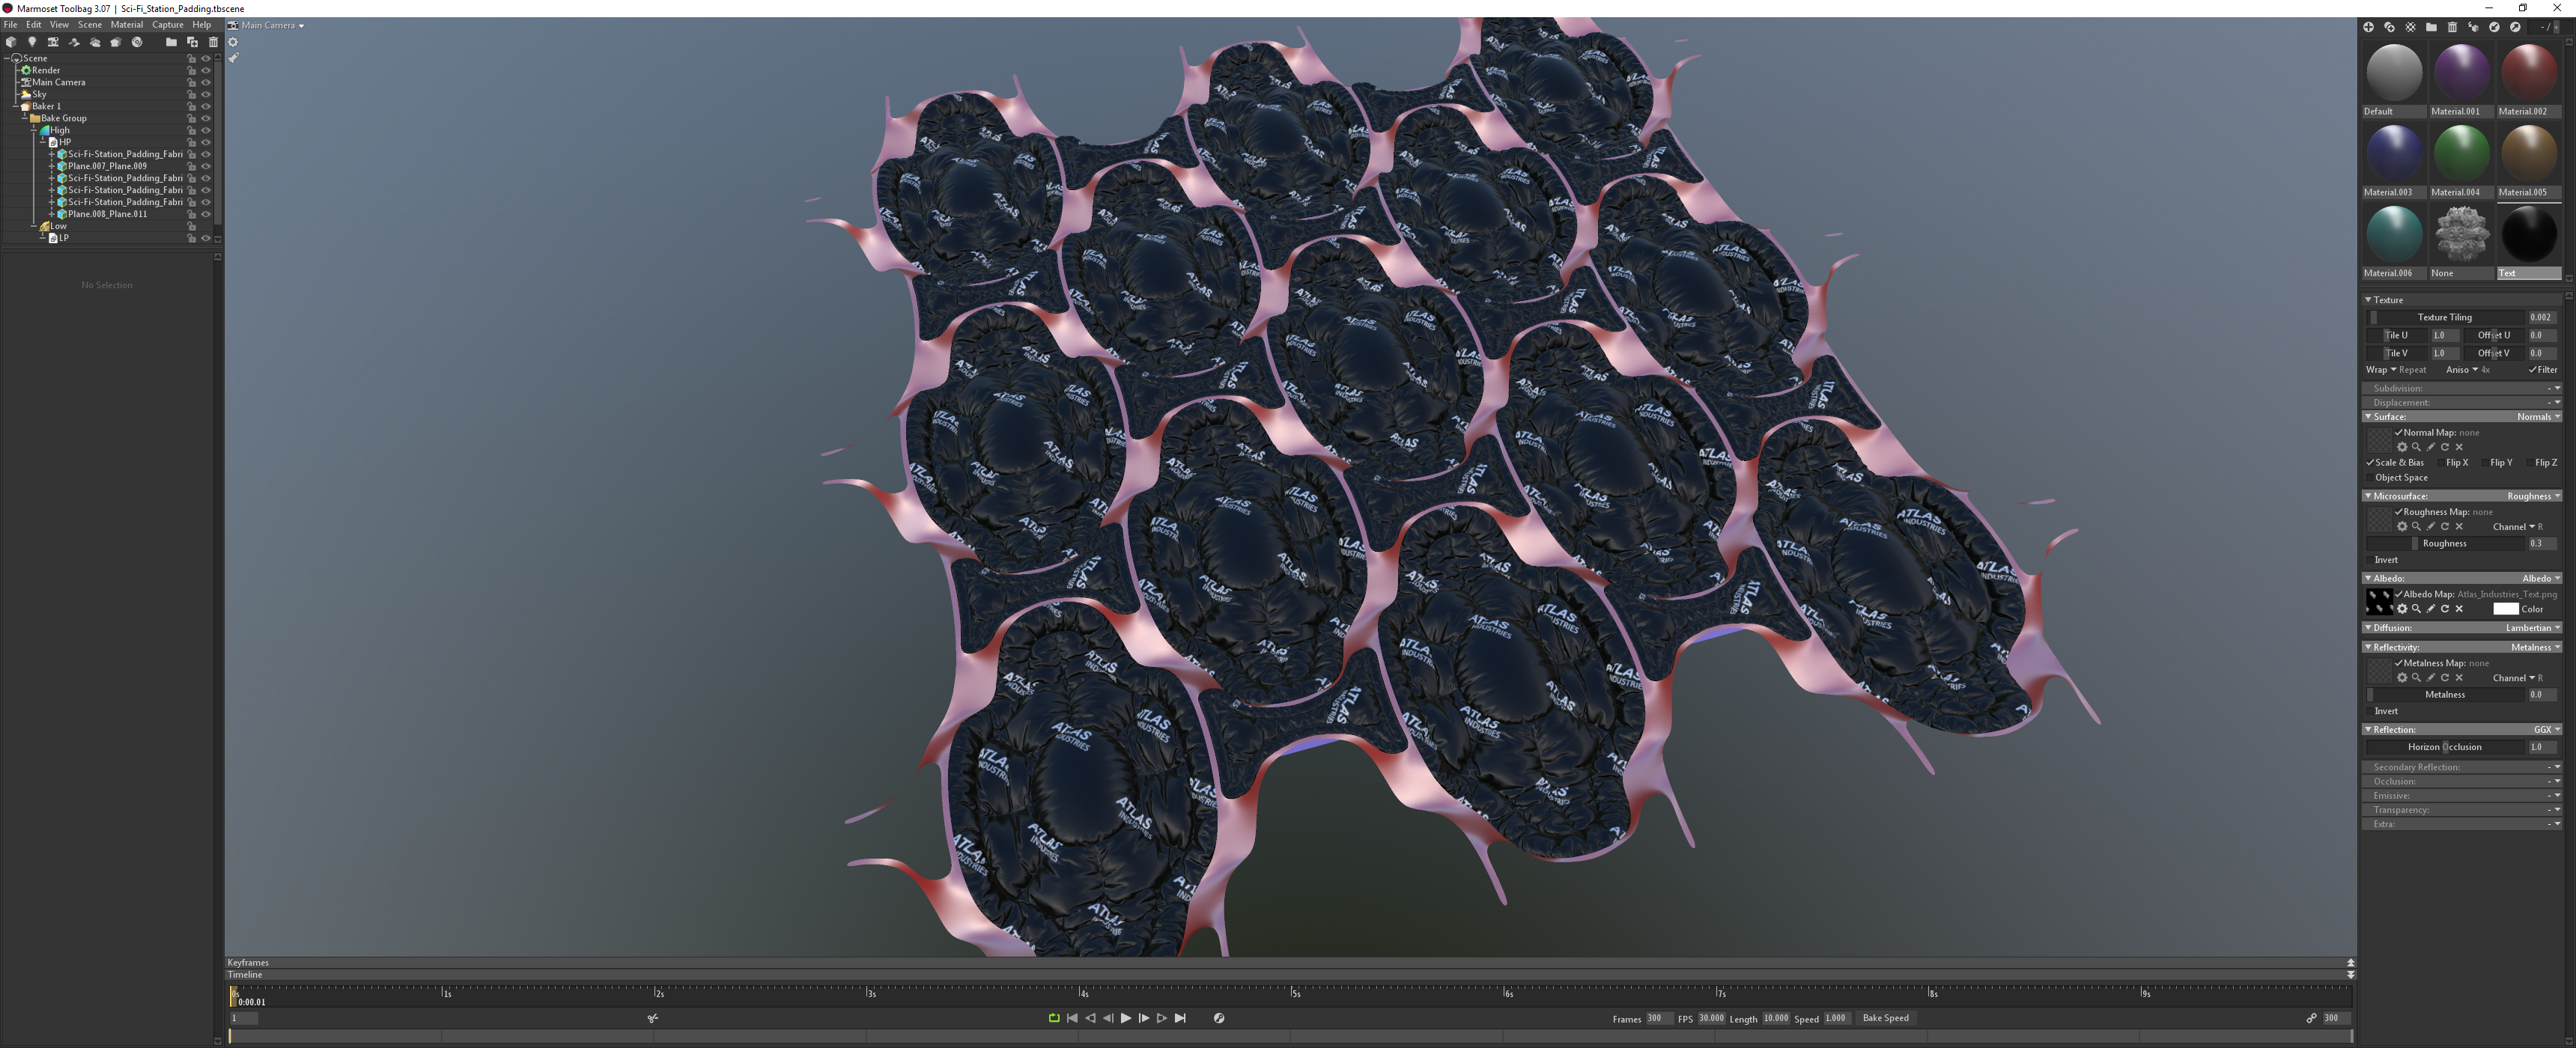Open the Scene menu

tap(90, 25)
